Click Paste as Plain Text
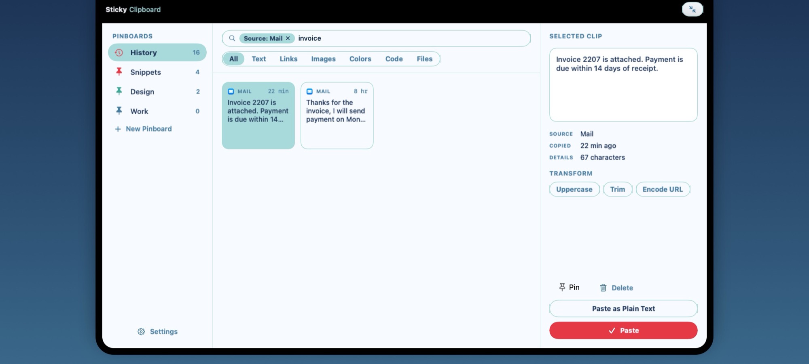This screenshot has width=809, height=364. tap(623, 309)
